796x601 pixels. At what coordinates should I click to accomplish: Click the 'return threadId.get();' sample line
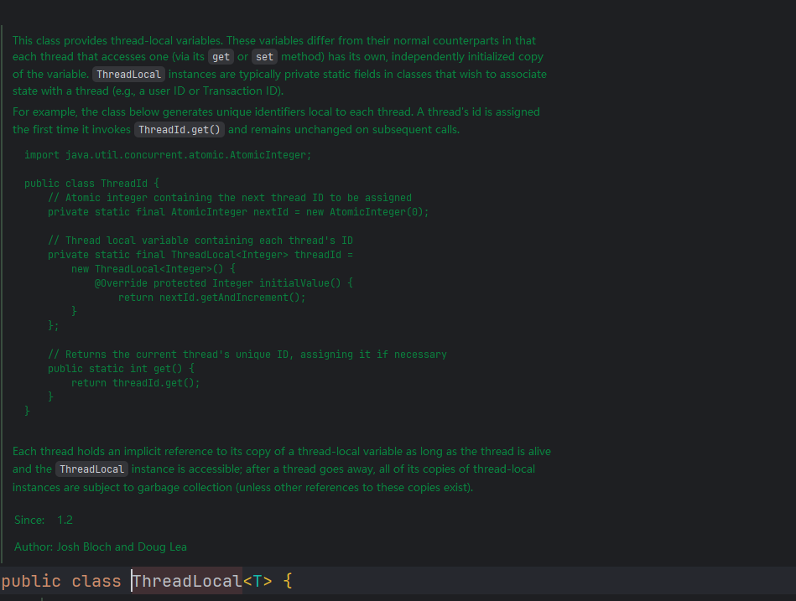click(136, 383)
